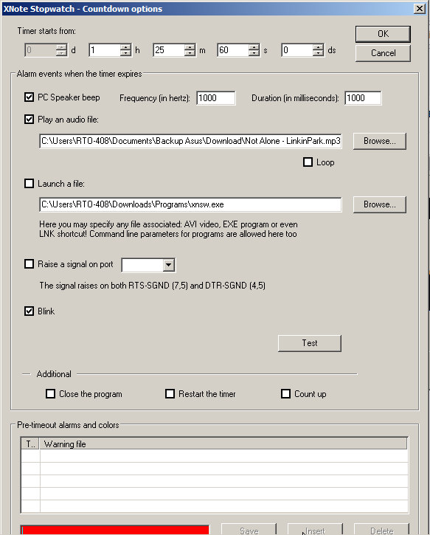Uncheck the PC Speaker beep checkbox
Viewport: 430px width, 535px height.
[x=29, y=97]
